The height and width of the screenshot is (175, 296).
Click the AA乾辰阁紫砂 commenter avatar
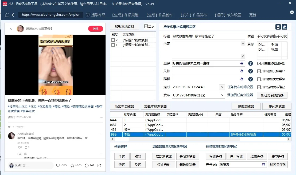click(11, 136)
